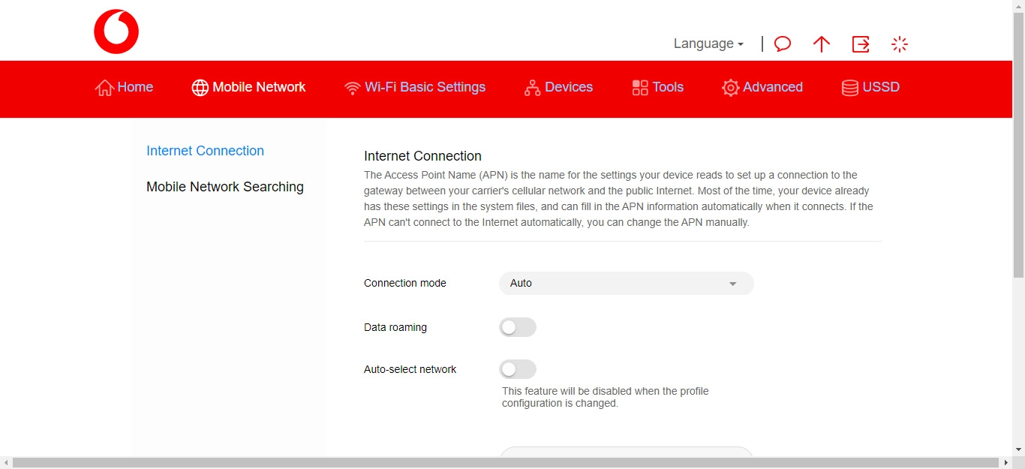Select Mobile Network Searching in the sidebar
This screenshot has height=469, width=1025.
click(225, 186)
